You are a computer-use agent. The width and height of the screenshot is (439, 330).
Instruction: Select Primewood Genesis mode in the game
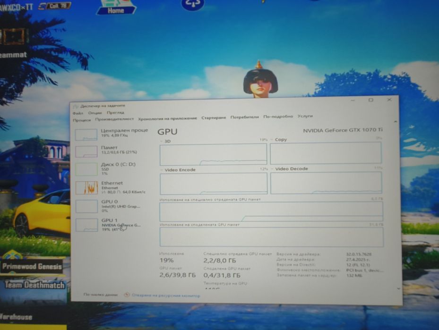[32, 266]
